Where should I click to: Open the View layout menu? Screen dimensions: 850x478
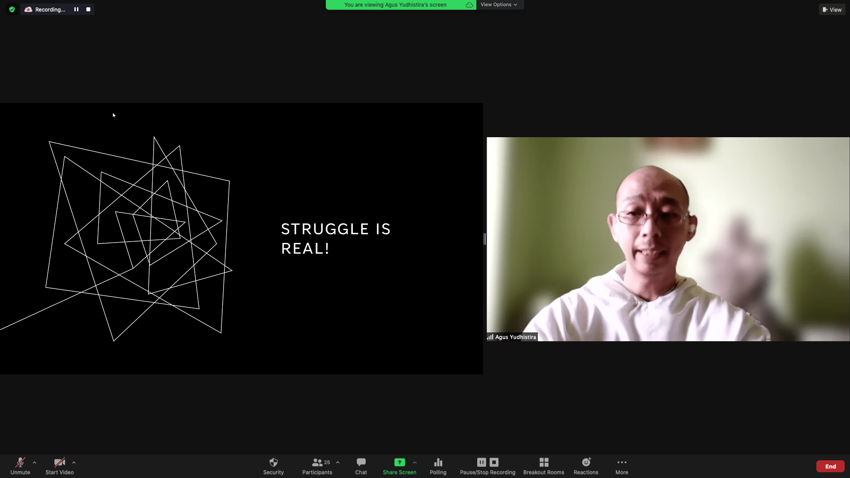click(832, 9)
